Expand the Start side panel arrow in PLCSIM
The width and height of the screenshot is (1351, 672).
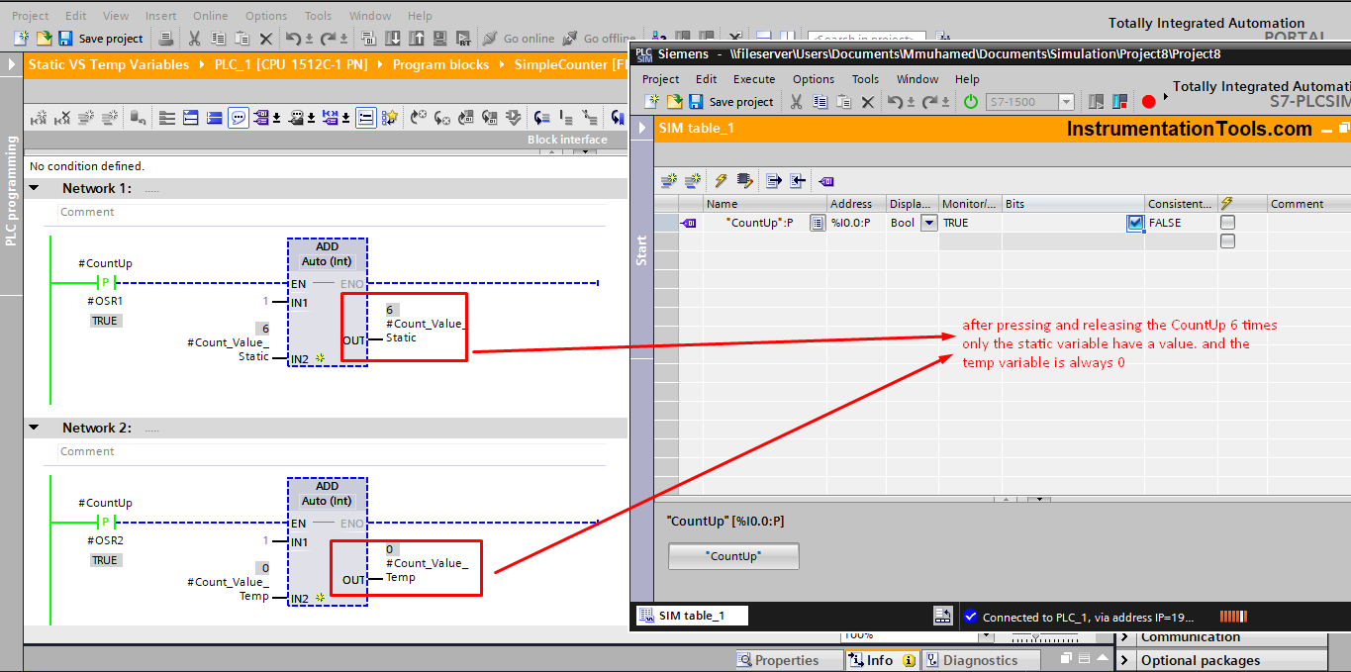click(x=642, y=128)
